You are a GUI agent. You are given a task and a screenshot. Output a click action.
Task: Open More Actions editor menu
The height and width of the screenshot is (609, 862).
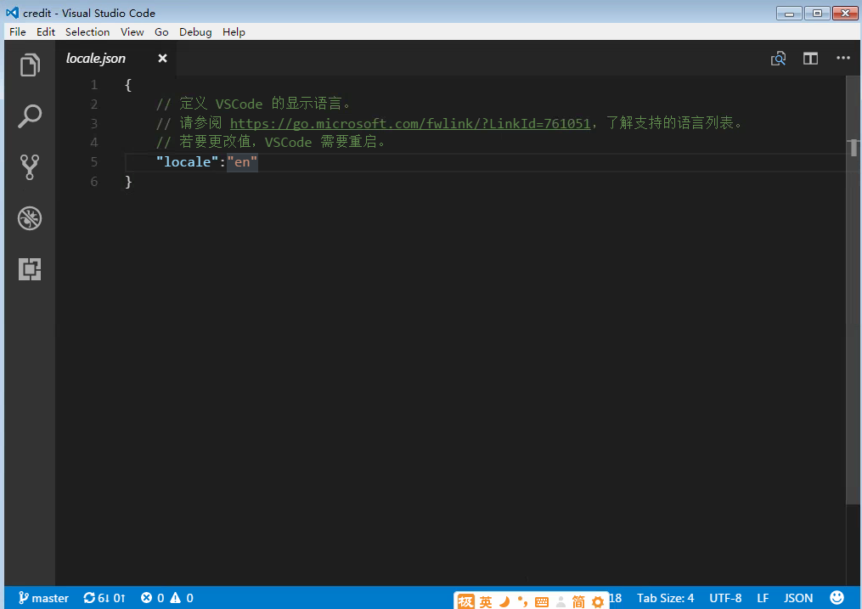click(x=843, y=58)
